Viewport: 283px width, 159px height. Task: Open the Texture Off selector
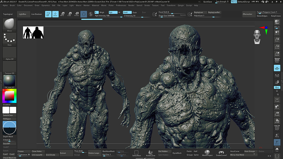pyautogui.click(x=9, y=68)
